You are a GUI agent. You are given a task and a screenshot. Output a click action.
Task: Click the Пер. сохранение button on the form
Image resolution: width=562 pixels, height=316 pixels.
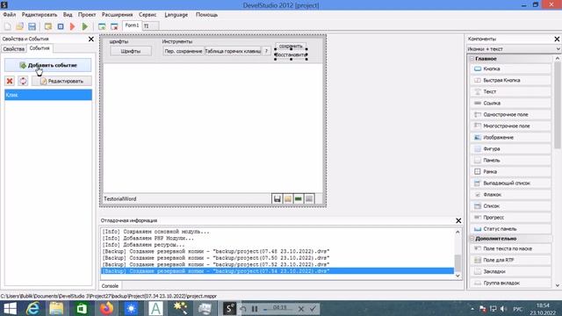click(184, 51)
